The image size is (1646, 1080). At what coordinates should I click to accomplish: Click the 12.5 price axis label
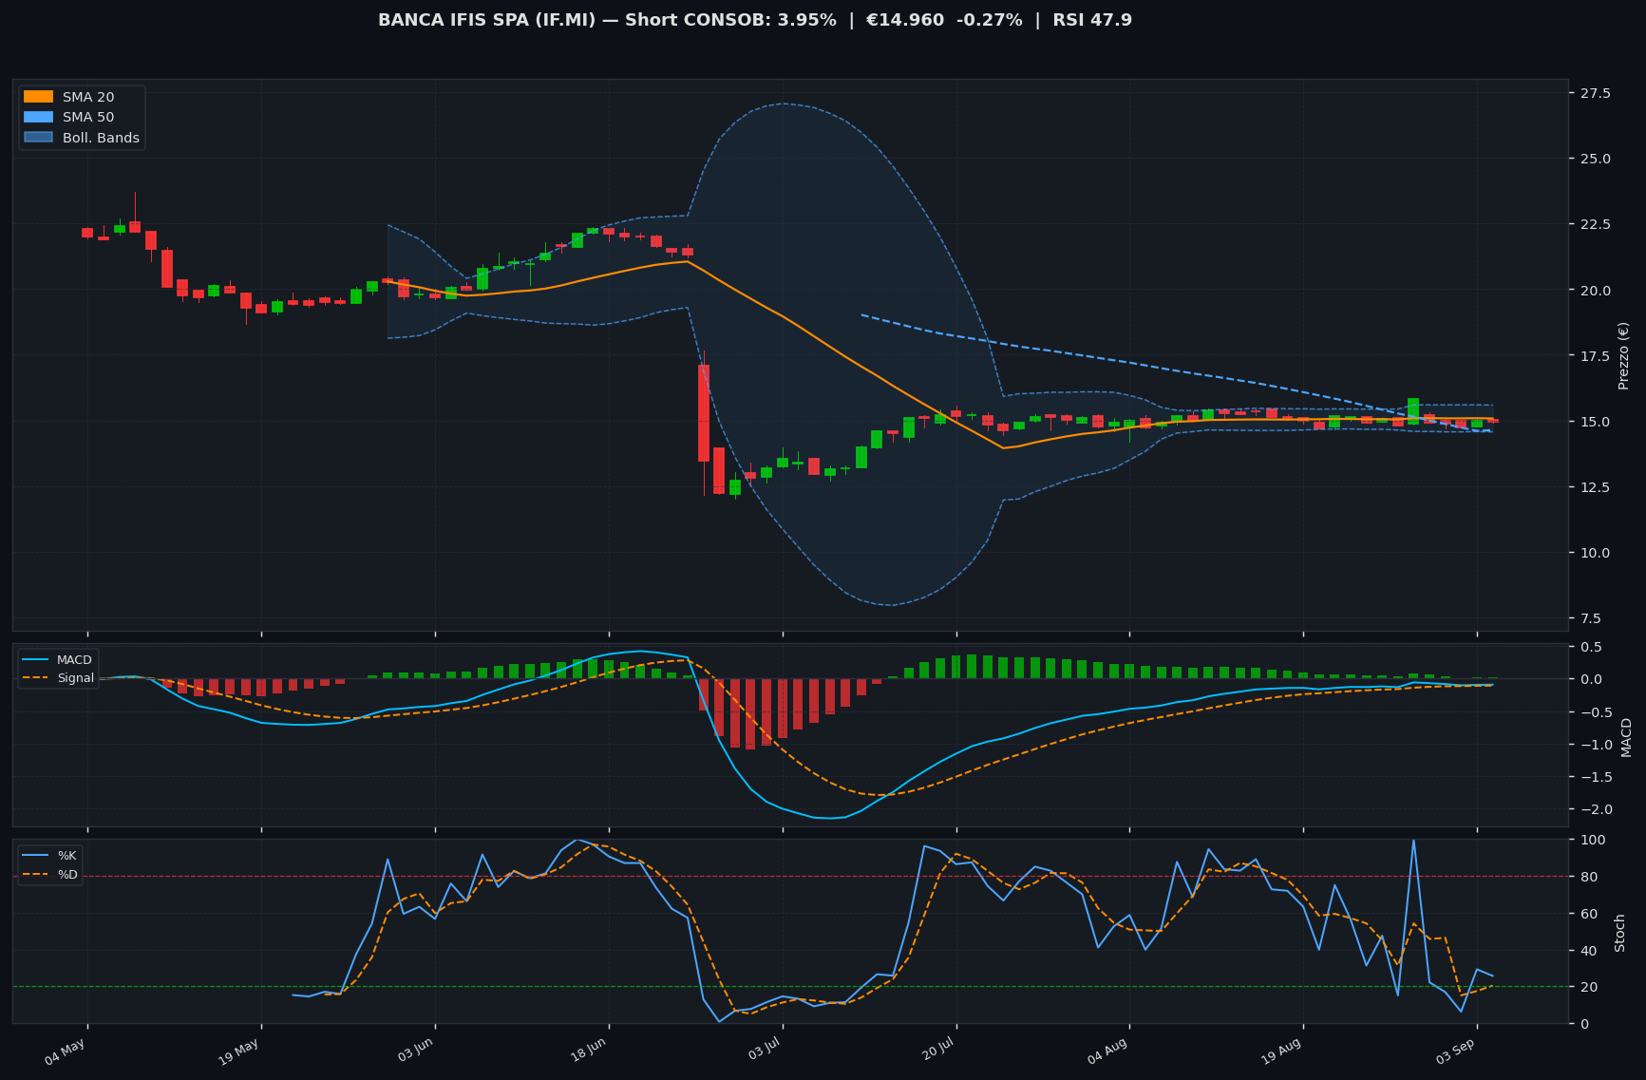(1595, 487)
